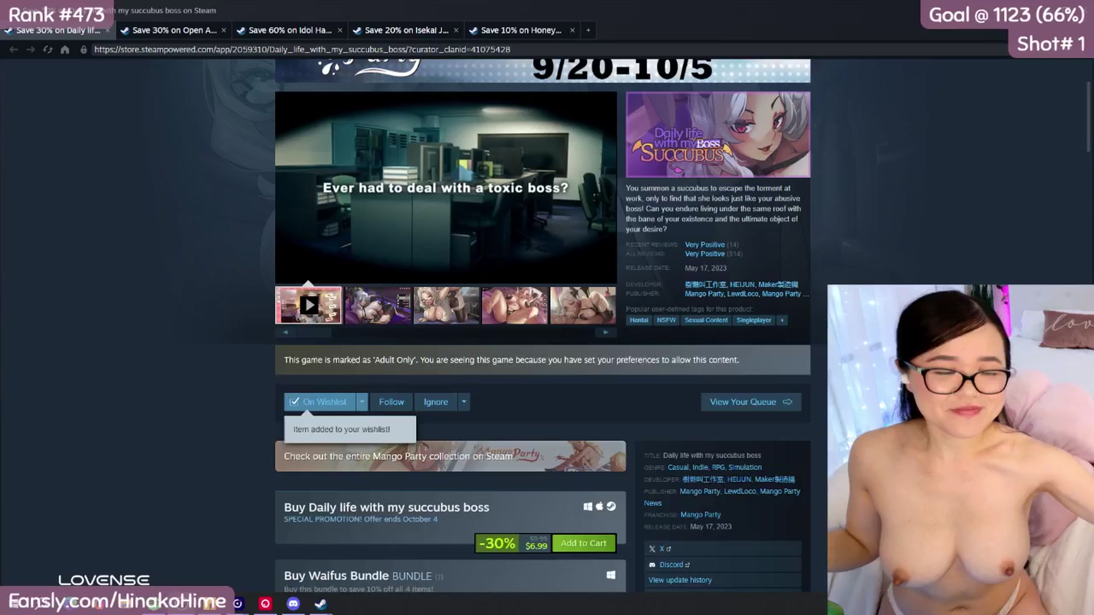The width and height of the screenshot is (1094, 615).
Task: Click the padlock icon beside the URL
Action: tap(84, 50)
